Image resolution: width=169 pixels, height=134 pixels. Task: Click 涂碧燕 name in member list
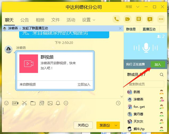(x=138, y=99)
